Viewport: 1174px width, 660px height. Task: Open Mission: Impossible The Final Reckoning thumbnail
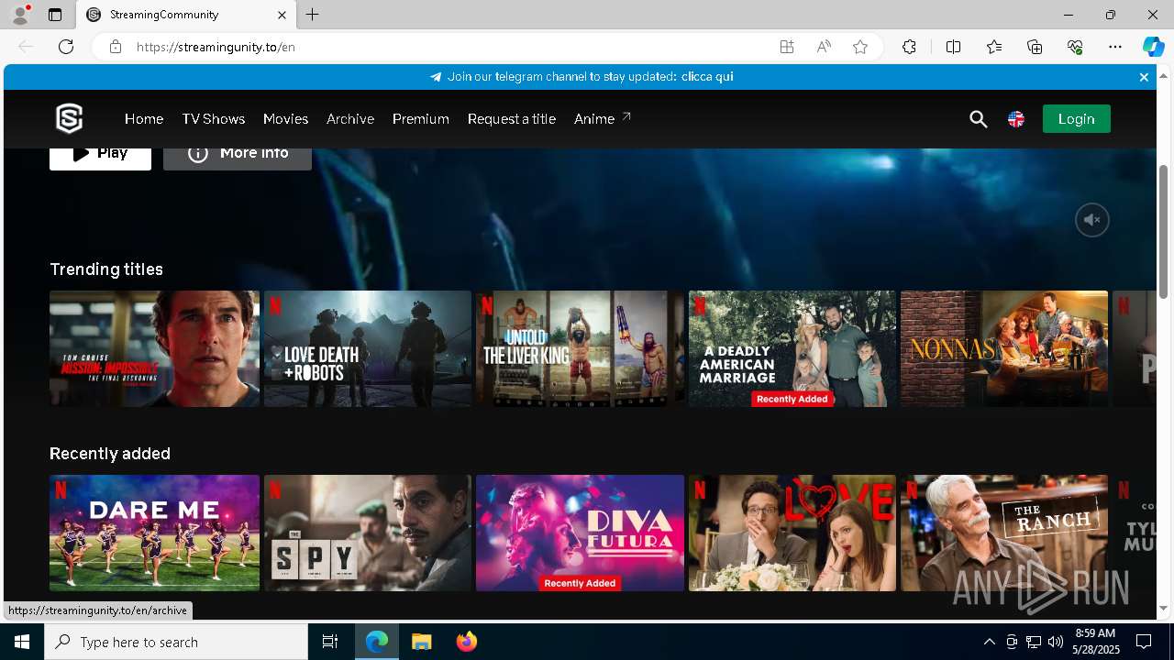[x=154, y=348]
